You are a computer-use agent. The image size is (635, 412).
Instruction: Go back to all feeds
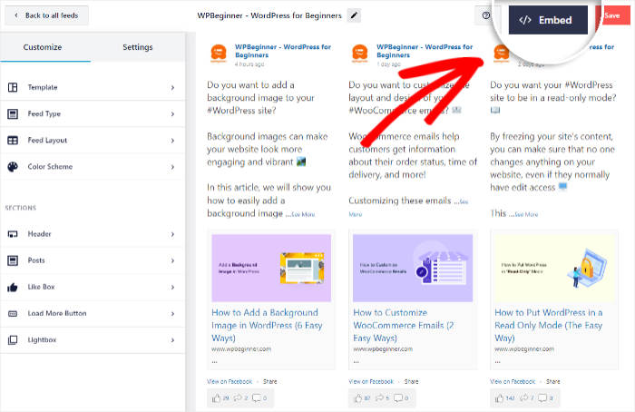[x=46, y=15]
